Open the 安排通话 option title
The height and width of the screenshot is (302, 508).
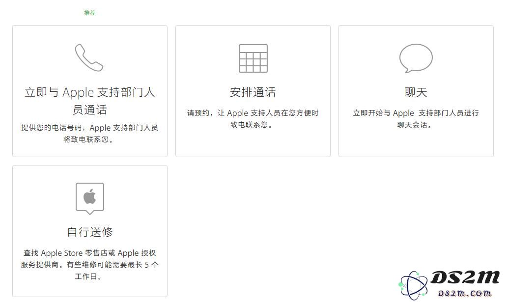click(x=253, y=92)
